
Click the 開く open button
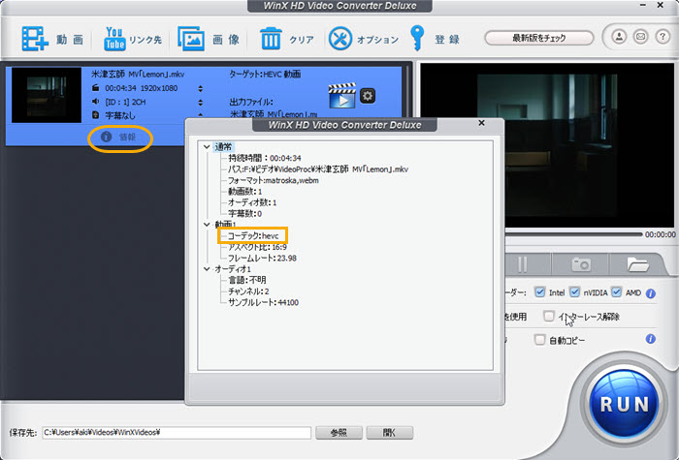390,432
